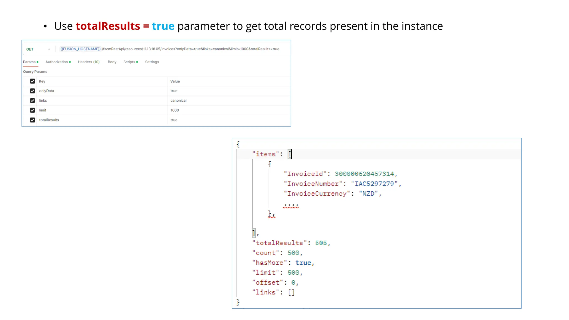This screenshot has width=569, height=320.
Task: Click the onlyData key cell
Action: [x=102, y=91]
